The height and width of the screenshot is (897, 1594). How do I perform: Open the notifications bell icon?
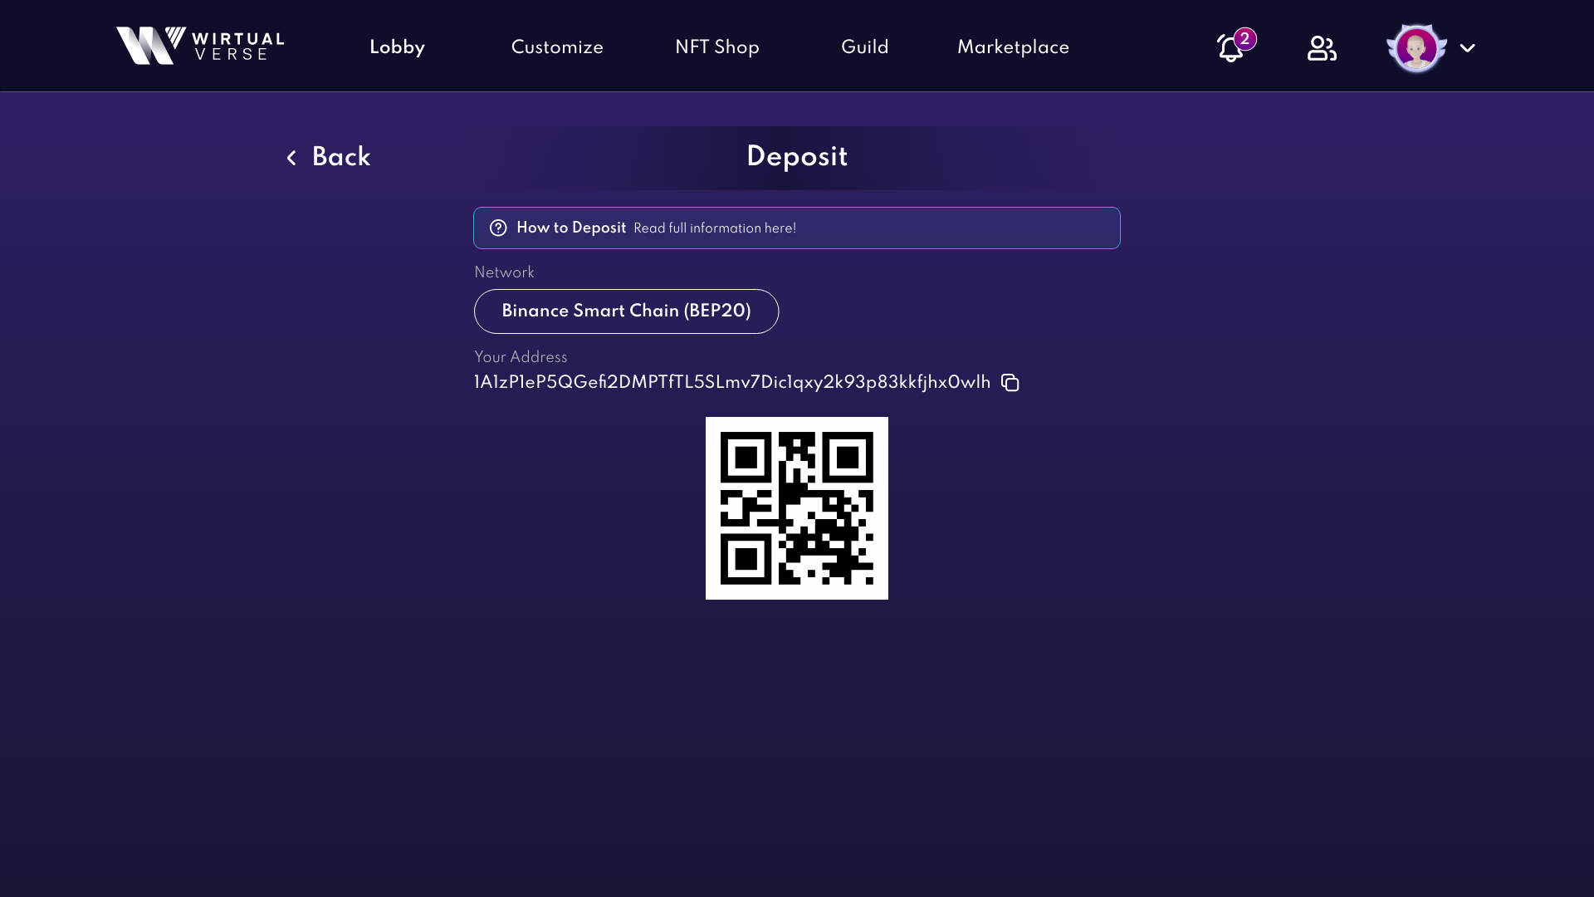point(1230,49)
